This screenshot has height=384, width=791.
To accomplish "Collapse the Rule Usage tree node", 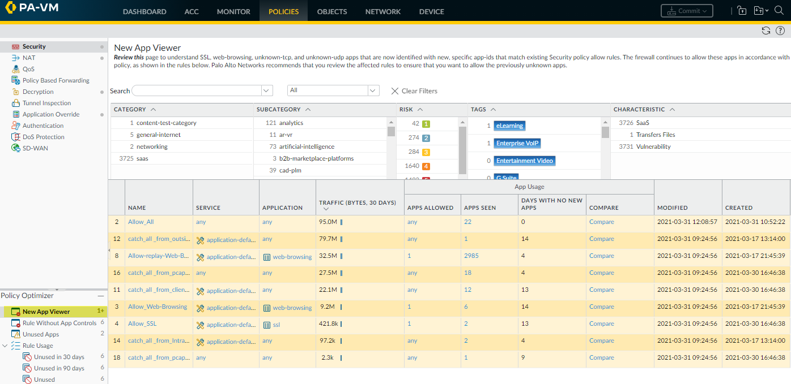I will pyautogui.click(x=5, y=346).
